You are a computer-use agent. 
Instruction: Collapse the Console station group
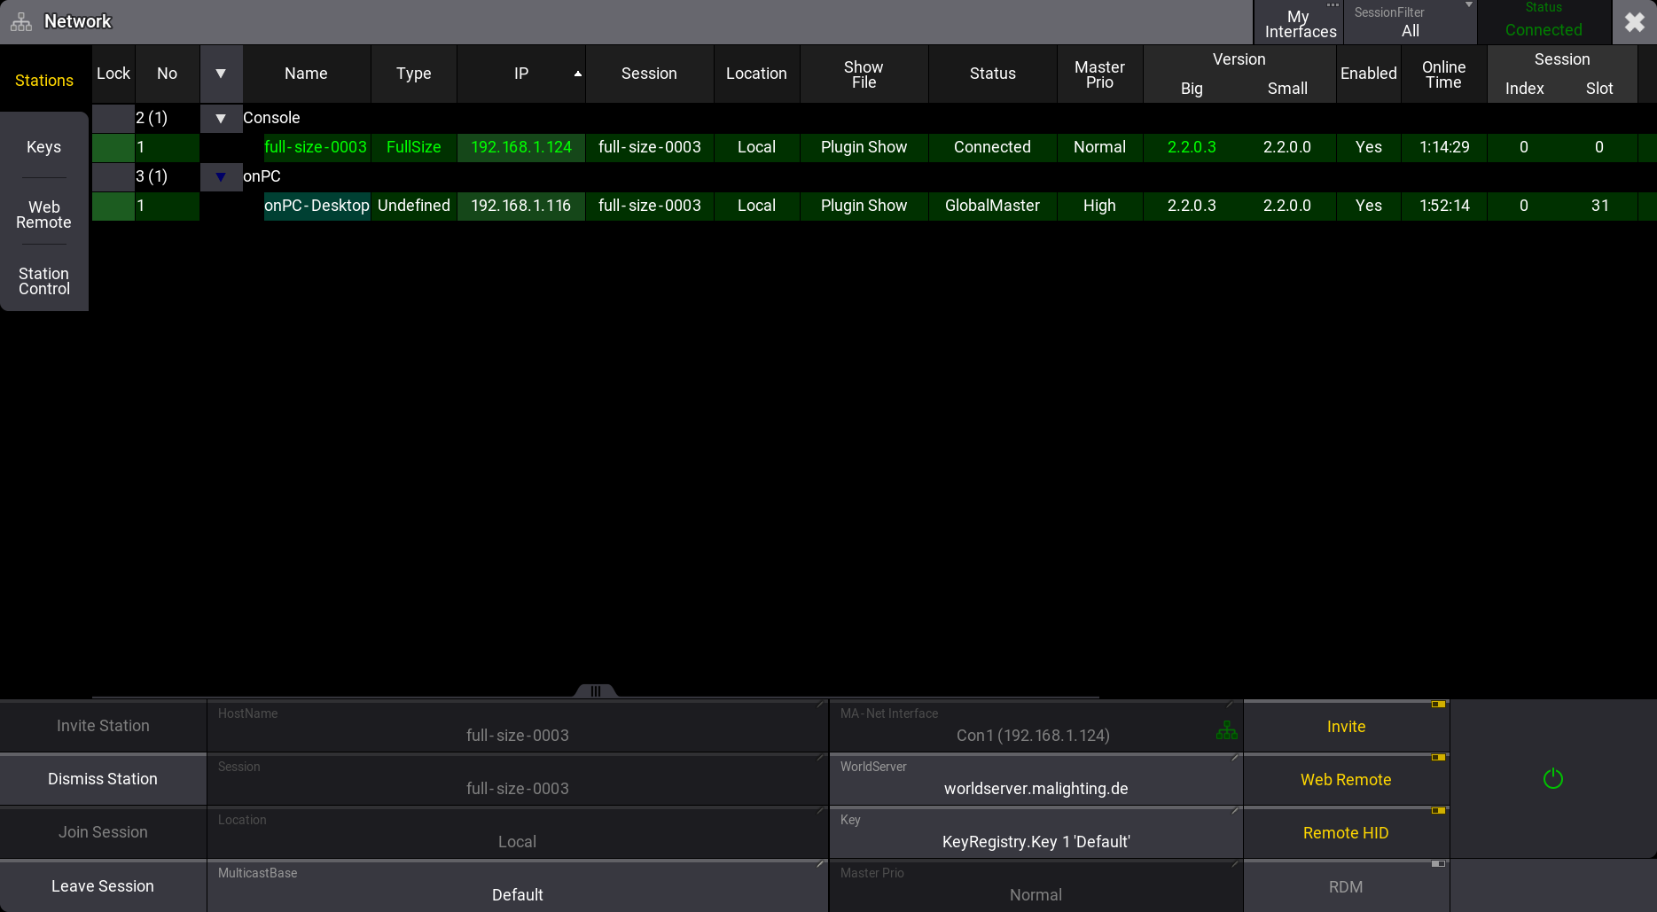pyautogui.click(x=221, y=117)
